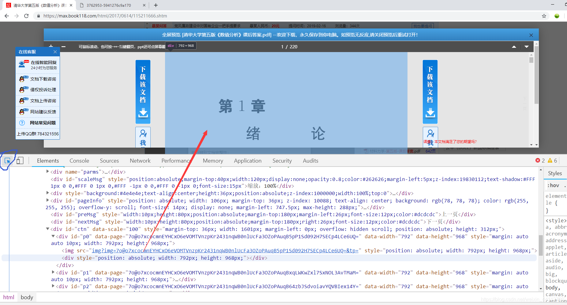The height and width of the screenshot is (305, 567).
Task: Open the Performance tab
Action: click(x=176, y=161)
